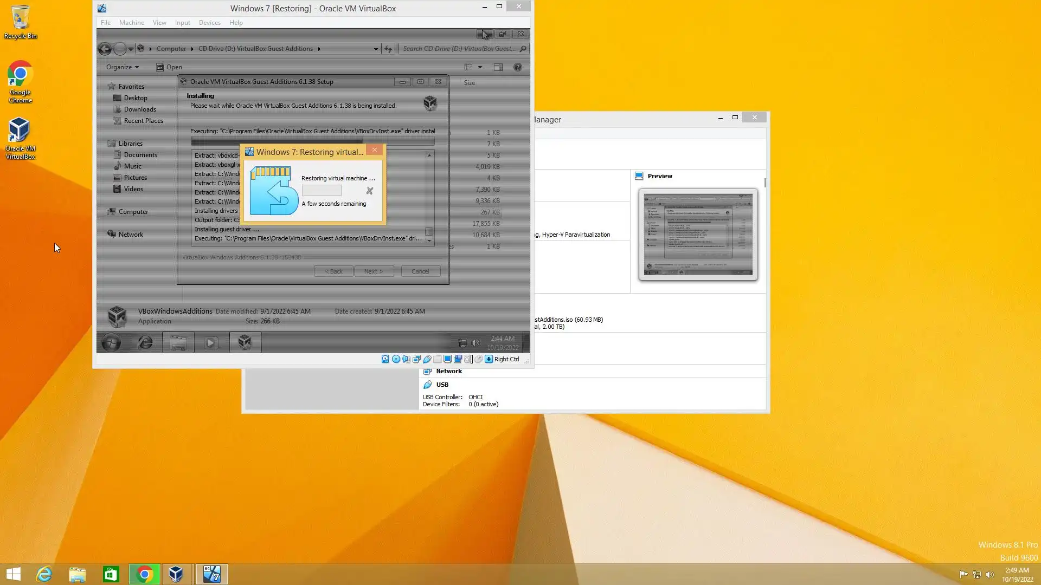Click the display status bar icon
The image size is (1041, 585).
click(x=447, y=359)
